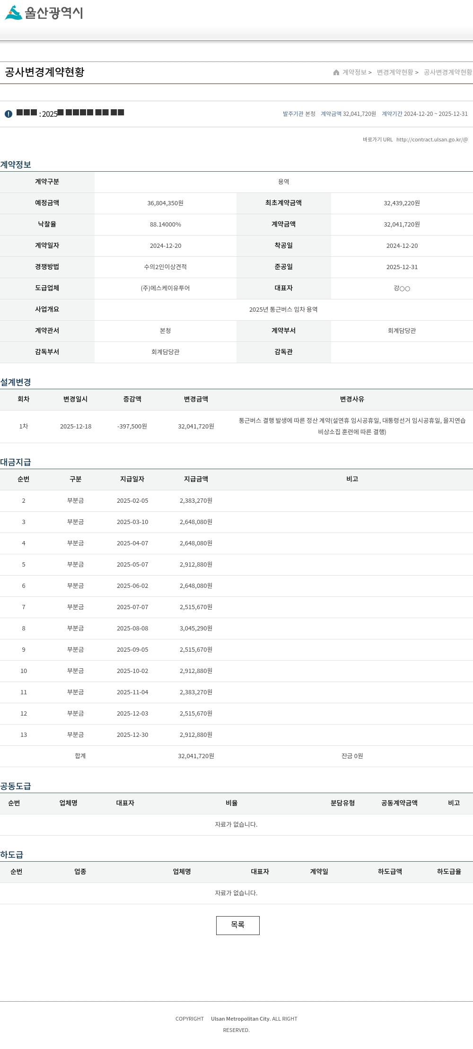The height and width of the screenshot is (1049, 473).
Task: Select the 설계변경 section heading
Action: pos(16,382)
